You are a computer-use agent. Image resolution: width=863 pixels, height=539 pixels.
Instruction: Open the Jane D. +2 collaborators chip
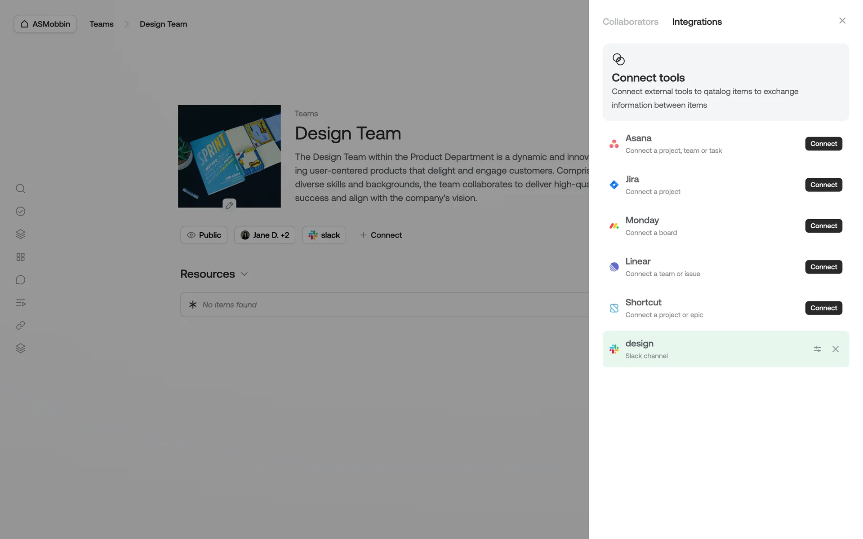point(265,235)
